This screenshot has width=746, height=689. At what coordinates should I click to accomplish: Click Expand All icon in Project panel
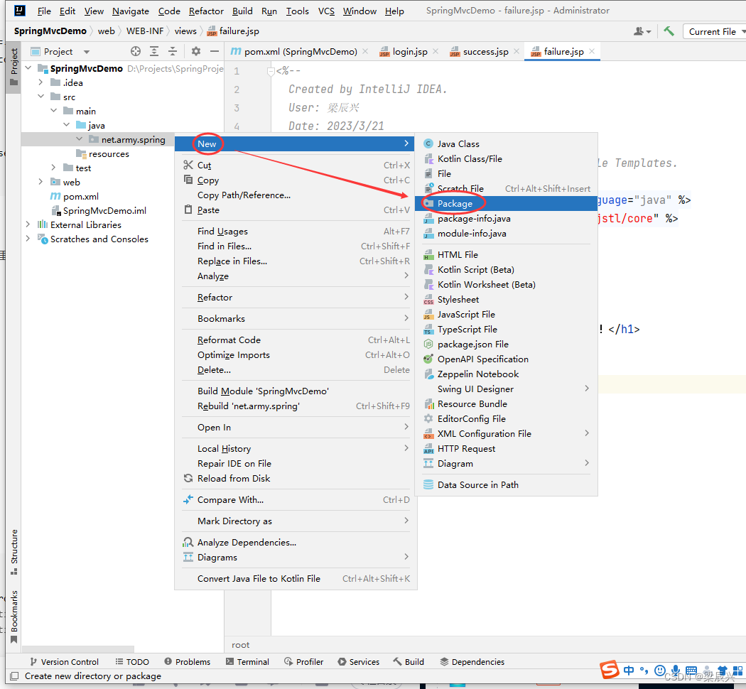(x=154, y=51)
